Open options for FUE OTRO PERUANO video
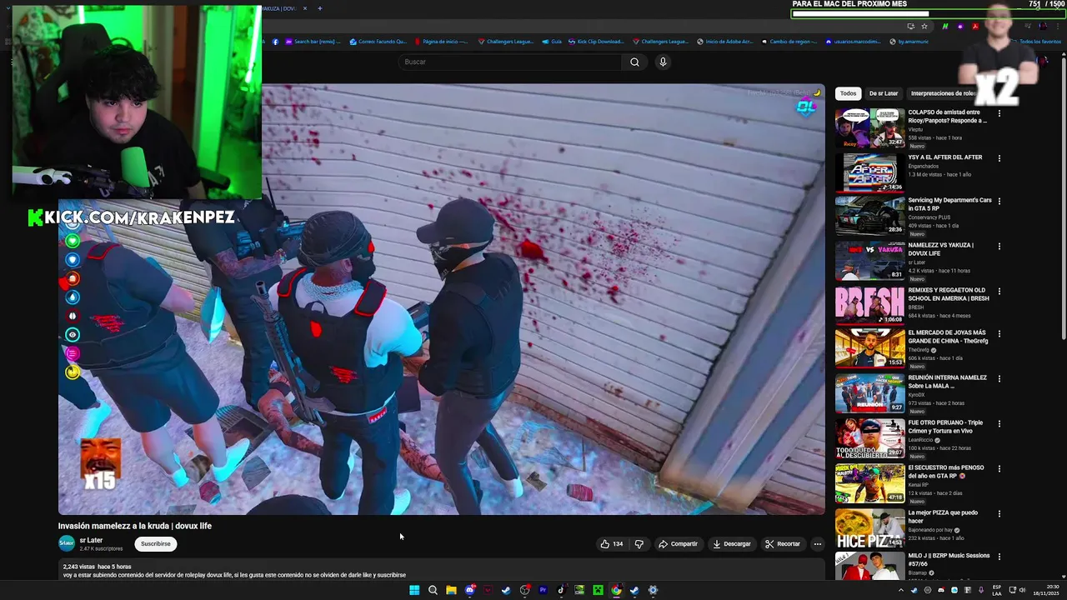This screenshot has height=600, width=1067. [999, 424]
